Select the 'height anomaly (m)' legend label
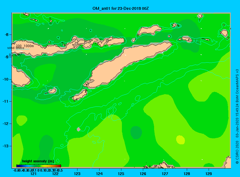 [38, 161]
